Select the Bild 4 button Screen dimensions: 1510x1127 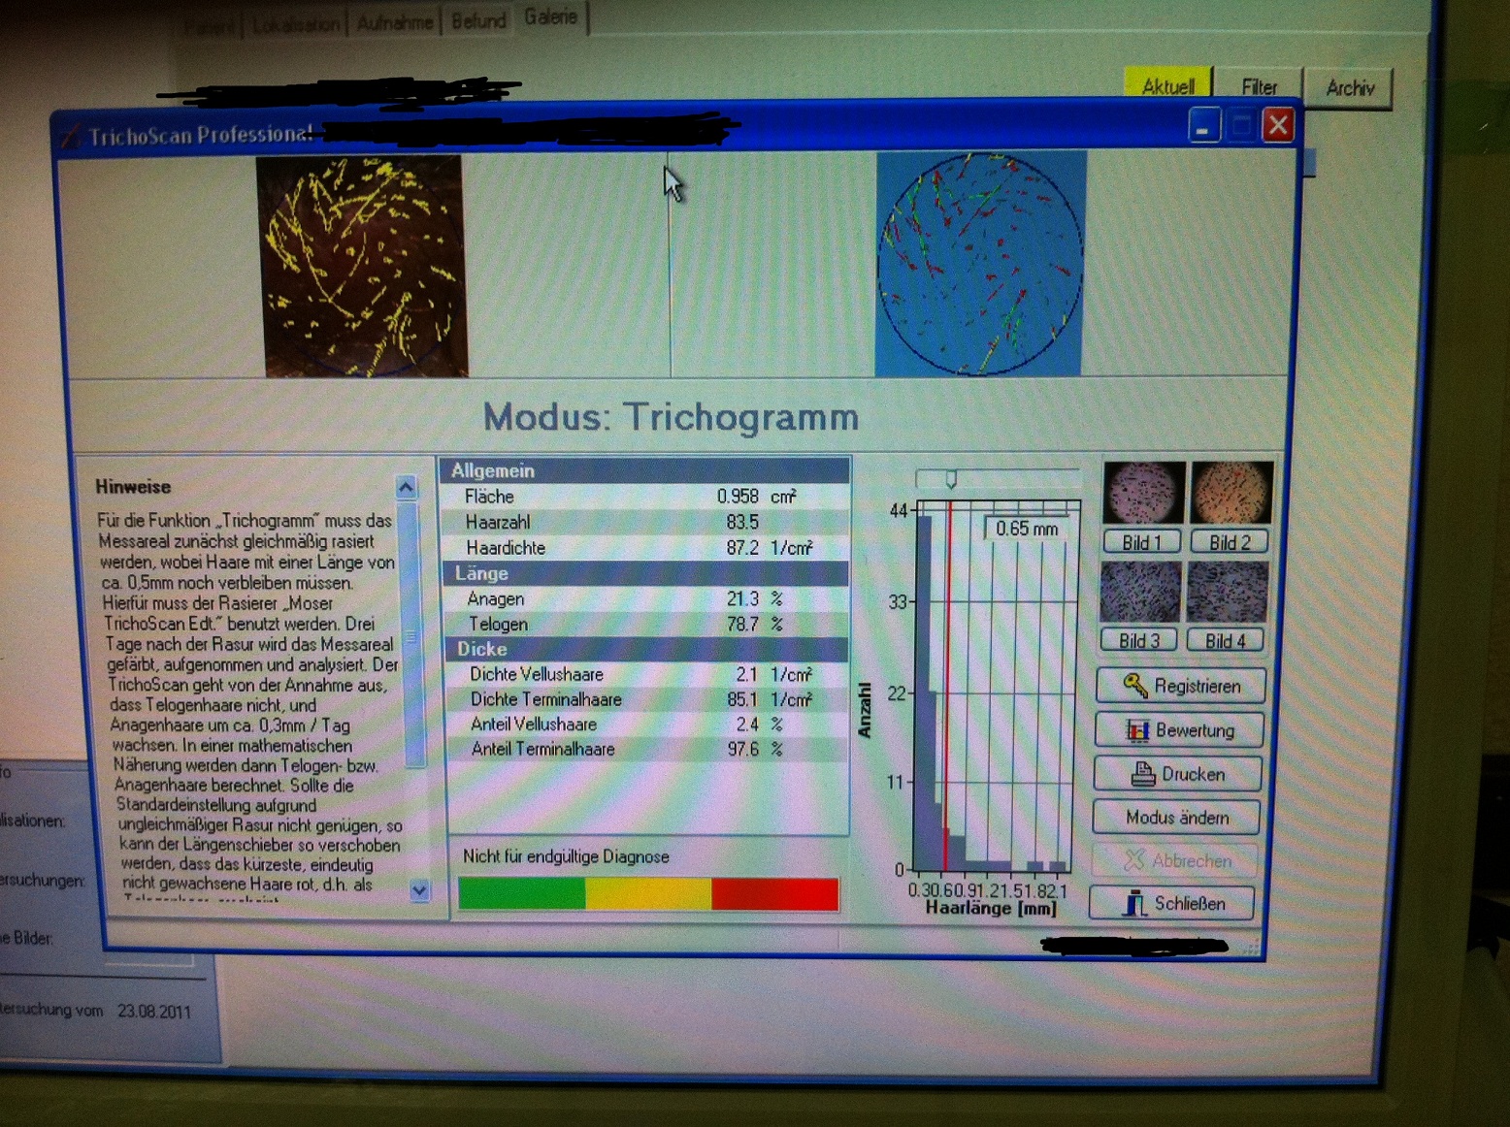[x=1225, y=640]
